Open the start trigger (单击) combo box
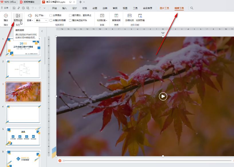The width and height of the screenshot is (234, 167). (x=41, y=21)
